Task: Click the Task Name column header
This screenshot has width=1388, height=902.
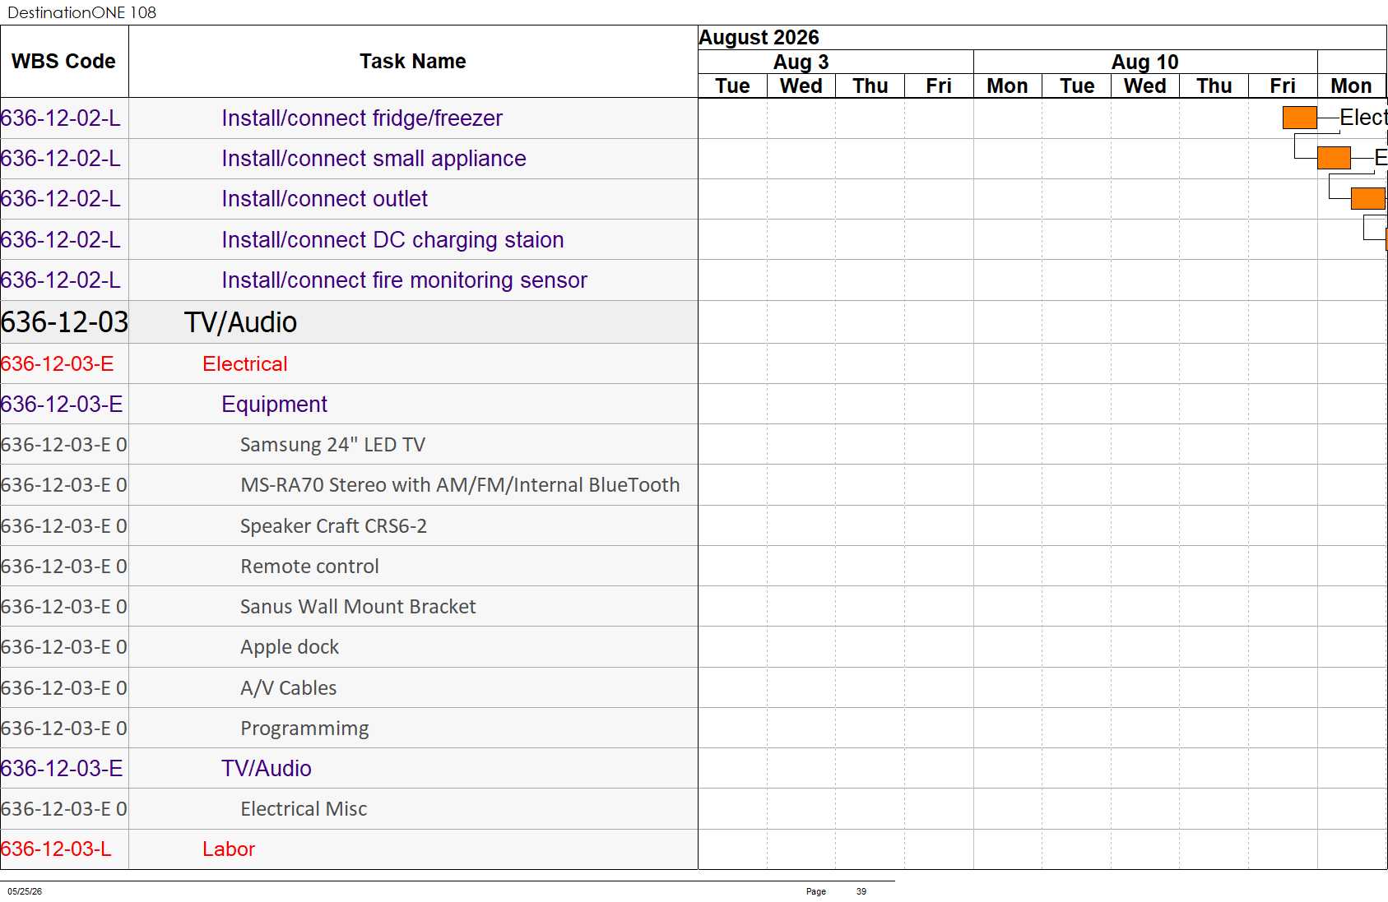Action: pyautogui.click(x=413, y=62)
